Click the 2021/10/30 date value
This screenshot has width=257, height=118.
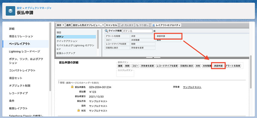click(x=96, y=97)
